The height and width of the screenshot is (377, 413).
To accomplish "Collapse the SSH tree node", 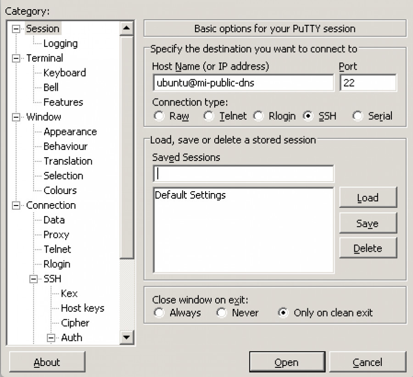I will click(x=33, y=279).
